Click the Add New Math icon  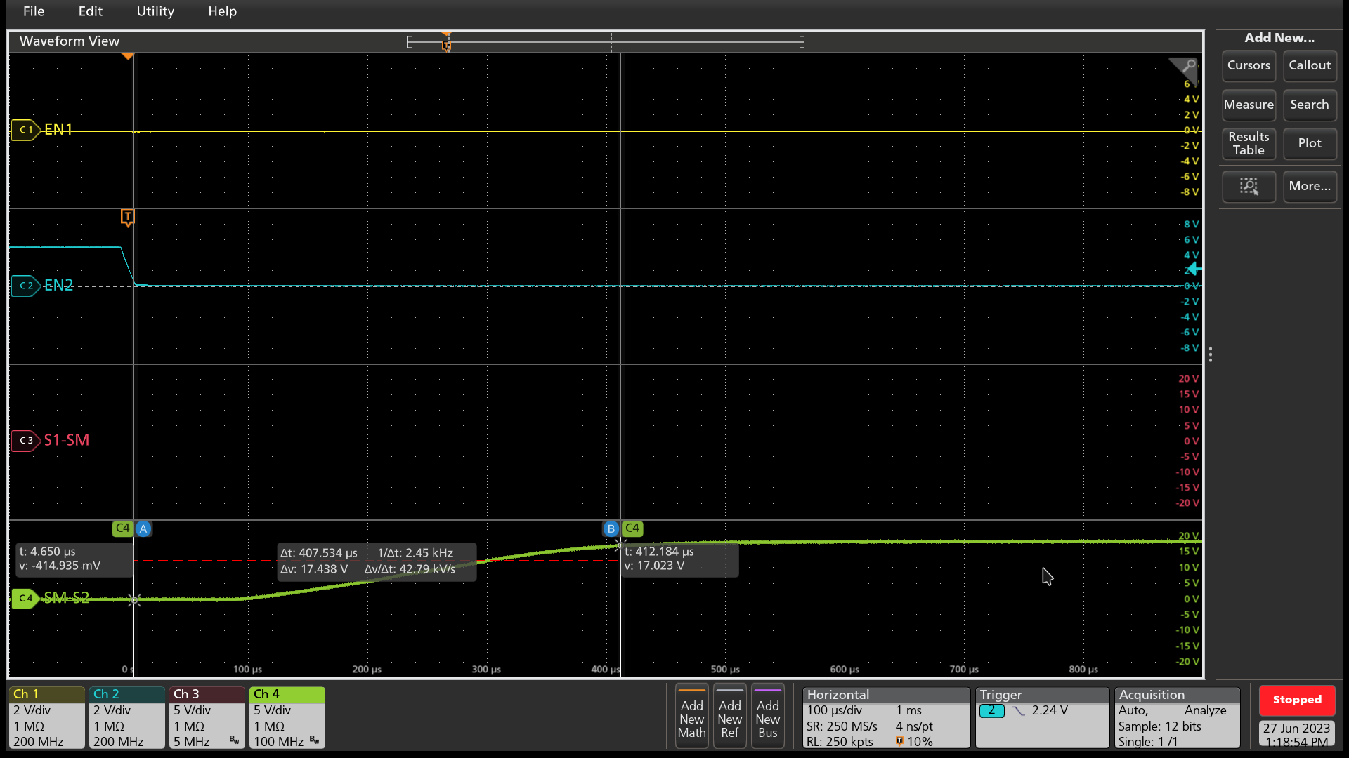tap(691, 716)
